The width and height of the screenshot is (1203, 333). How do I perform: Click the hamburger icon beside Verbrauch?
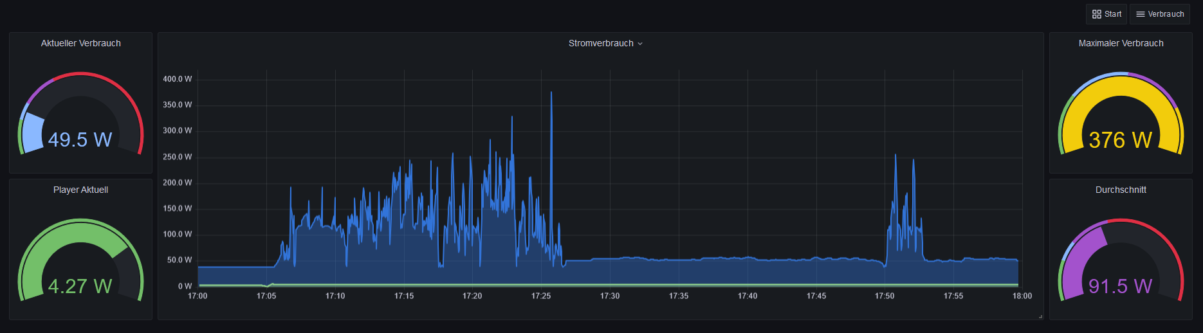point(1141,14)
